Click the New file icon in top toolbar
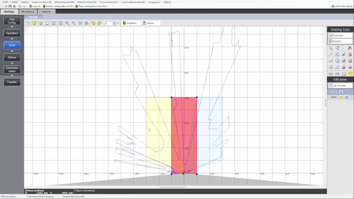This screenshot has height=199, width=354. (2, 6)
